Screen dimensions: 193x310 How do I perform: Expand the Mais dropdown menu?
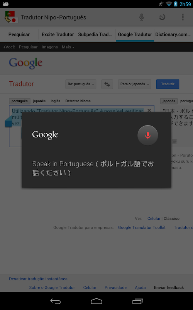point(68,47)
